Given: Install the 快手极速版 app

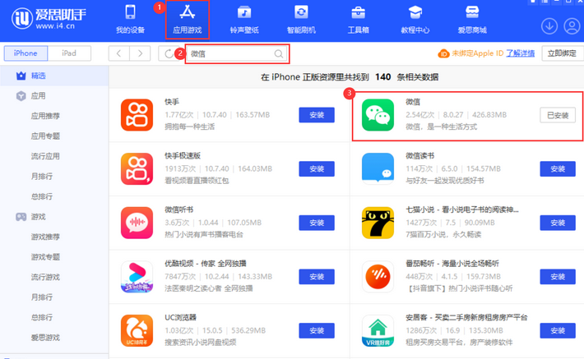Looking at the screenshot, I should [x=317, y=169].
